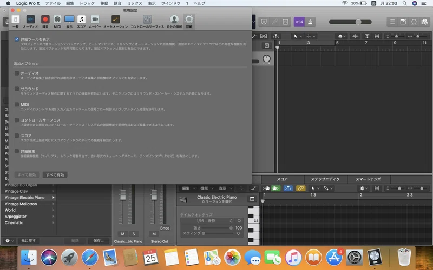The width and height of the screenshot is (433, 270).
Task: Switch to the スマートテンポ tab
Action: point(369,179)
